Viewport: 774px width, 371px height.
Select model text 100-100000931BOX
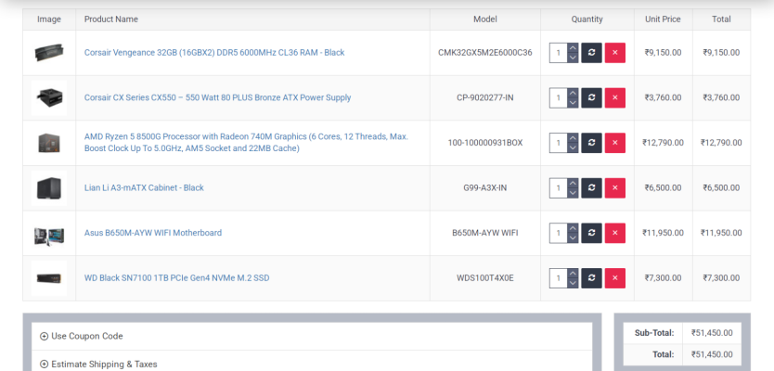[x=485, y=143]
